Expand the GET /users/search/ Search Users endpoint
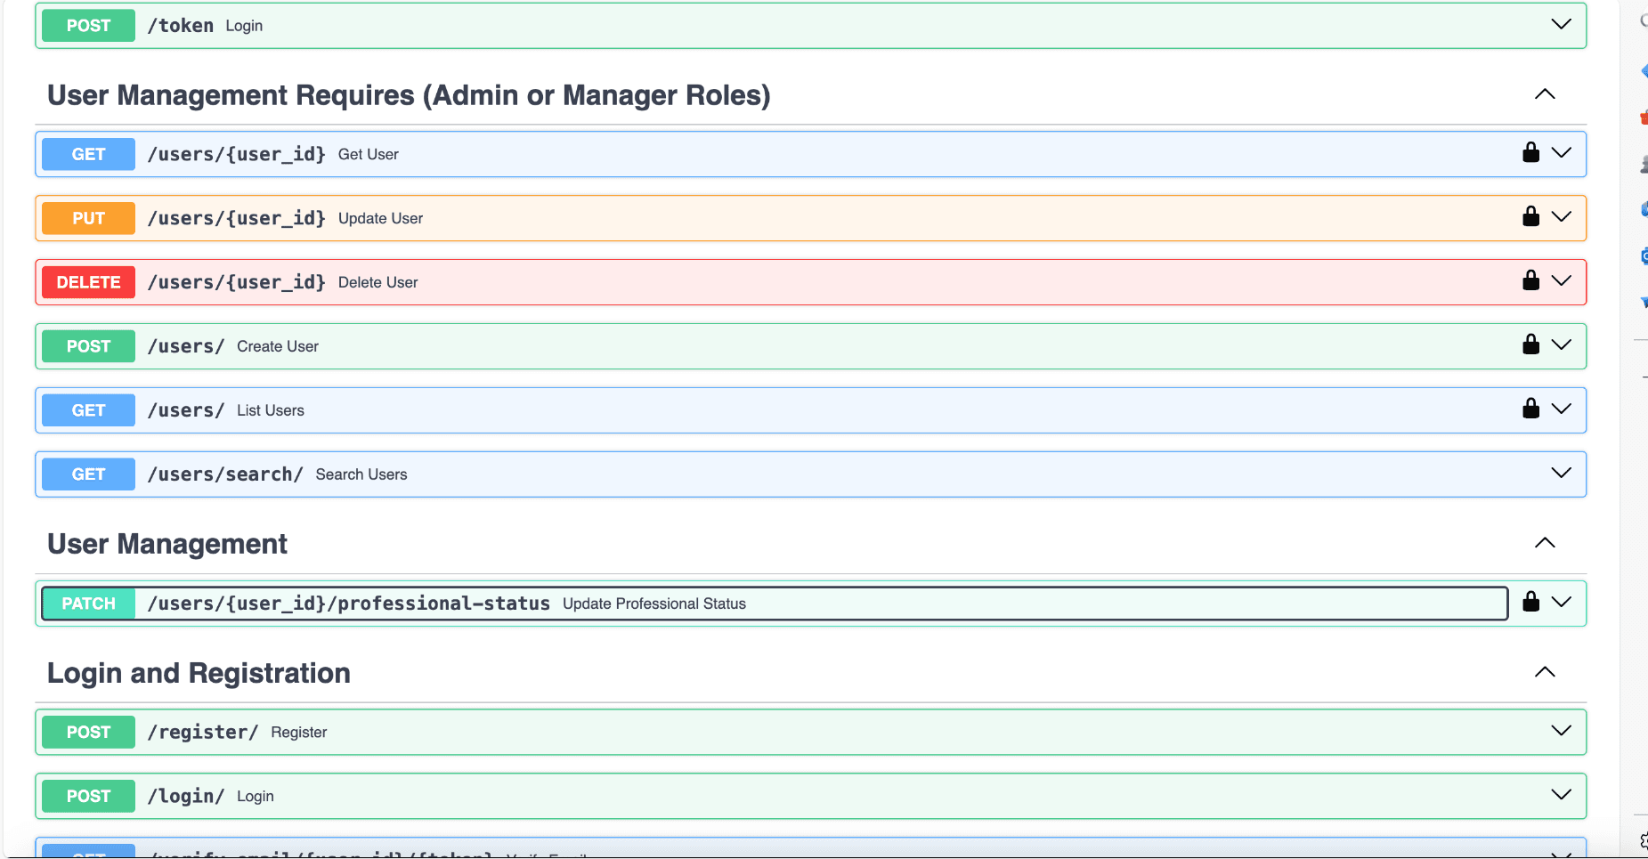The width and height of the screenshot is (1648, 859). (1562, 473)
